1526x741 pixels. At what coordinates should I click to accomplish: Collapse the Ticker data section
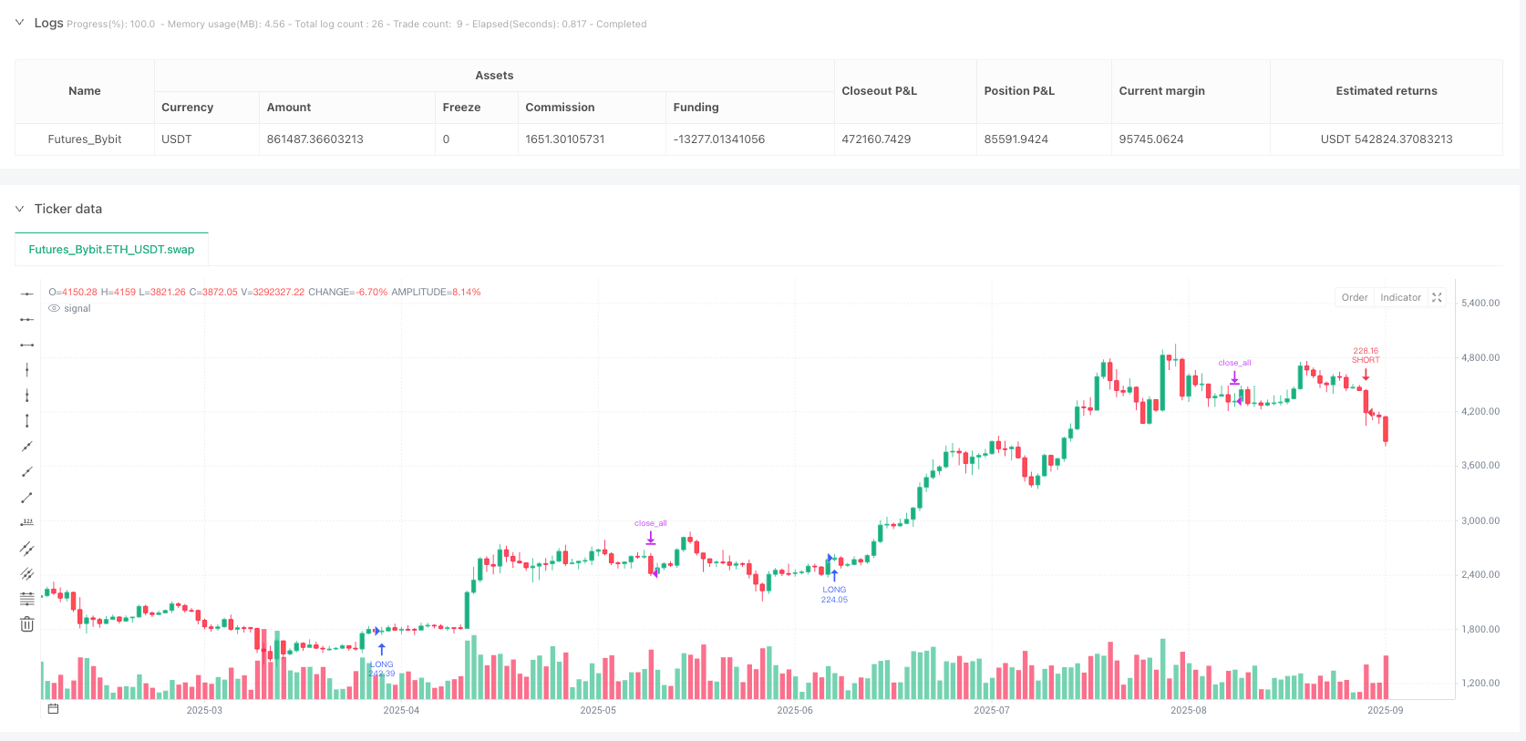[x=19, y=209]
